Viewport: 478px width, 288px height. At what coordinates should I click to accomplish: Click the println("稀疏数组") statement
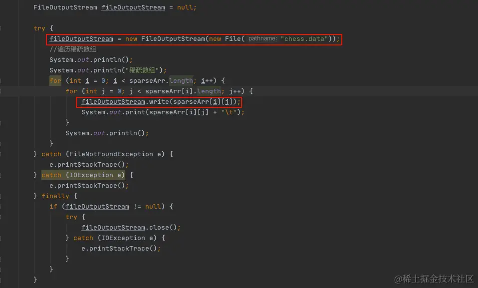click(x=108, y=70)
